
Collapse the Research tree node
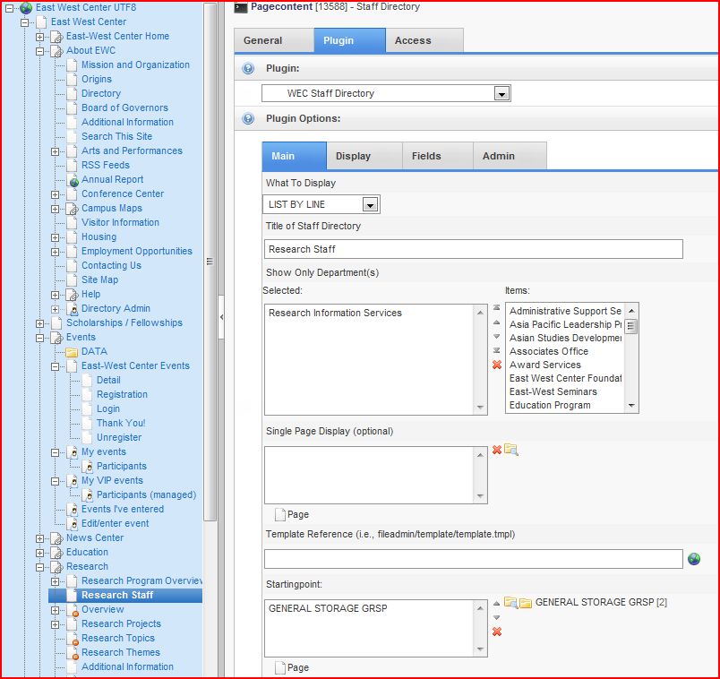click(40, 567)
